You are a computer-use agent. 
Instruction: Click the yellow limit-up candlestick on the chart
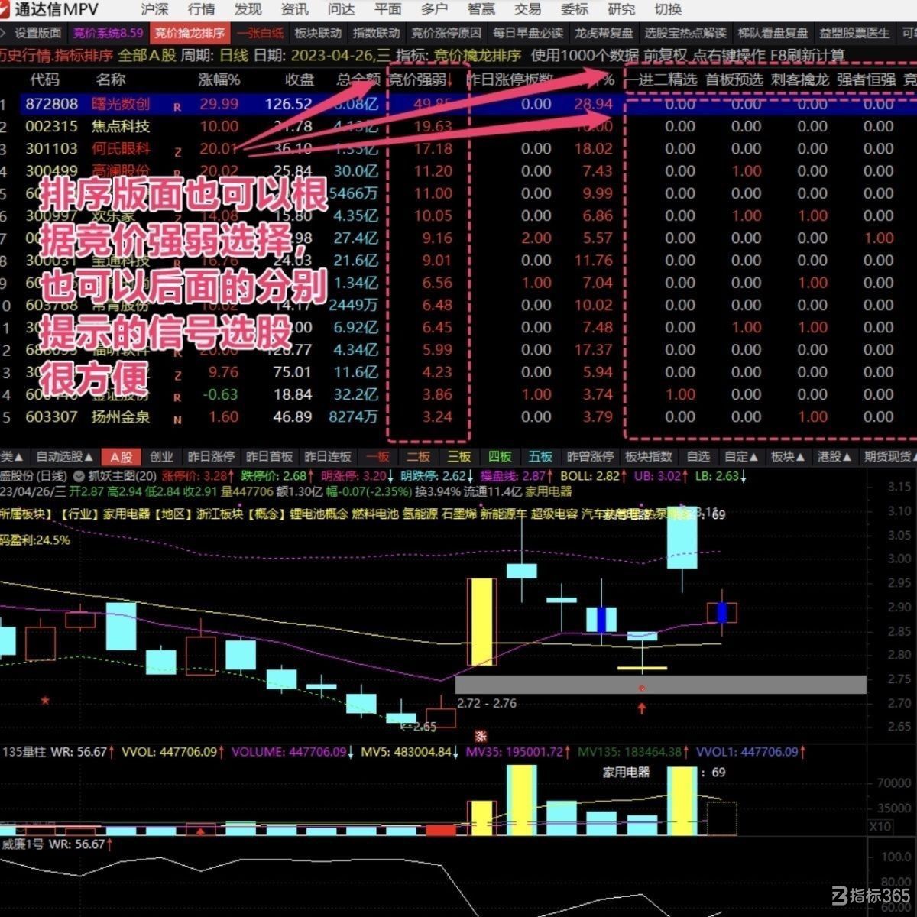482,621
